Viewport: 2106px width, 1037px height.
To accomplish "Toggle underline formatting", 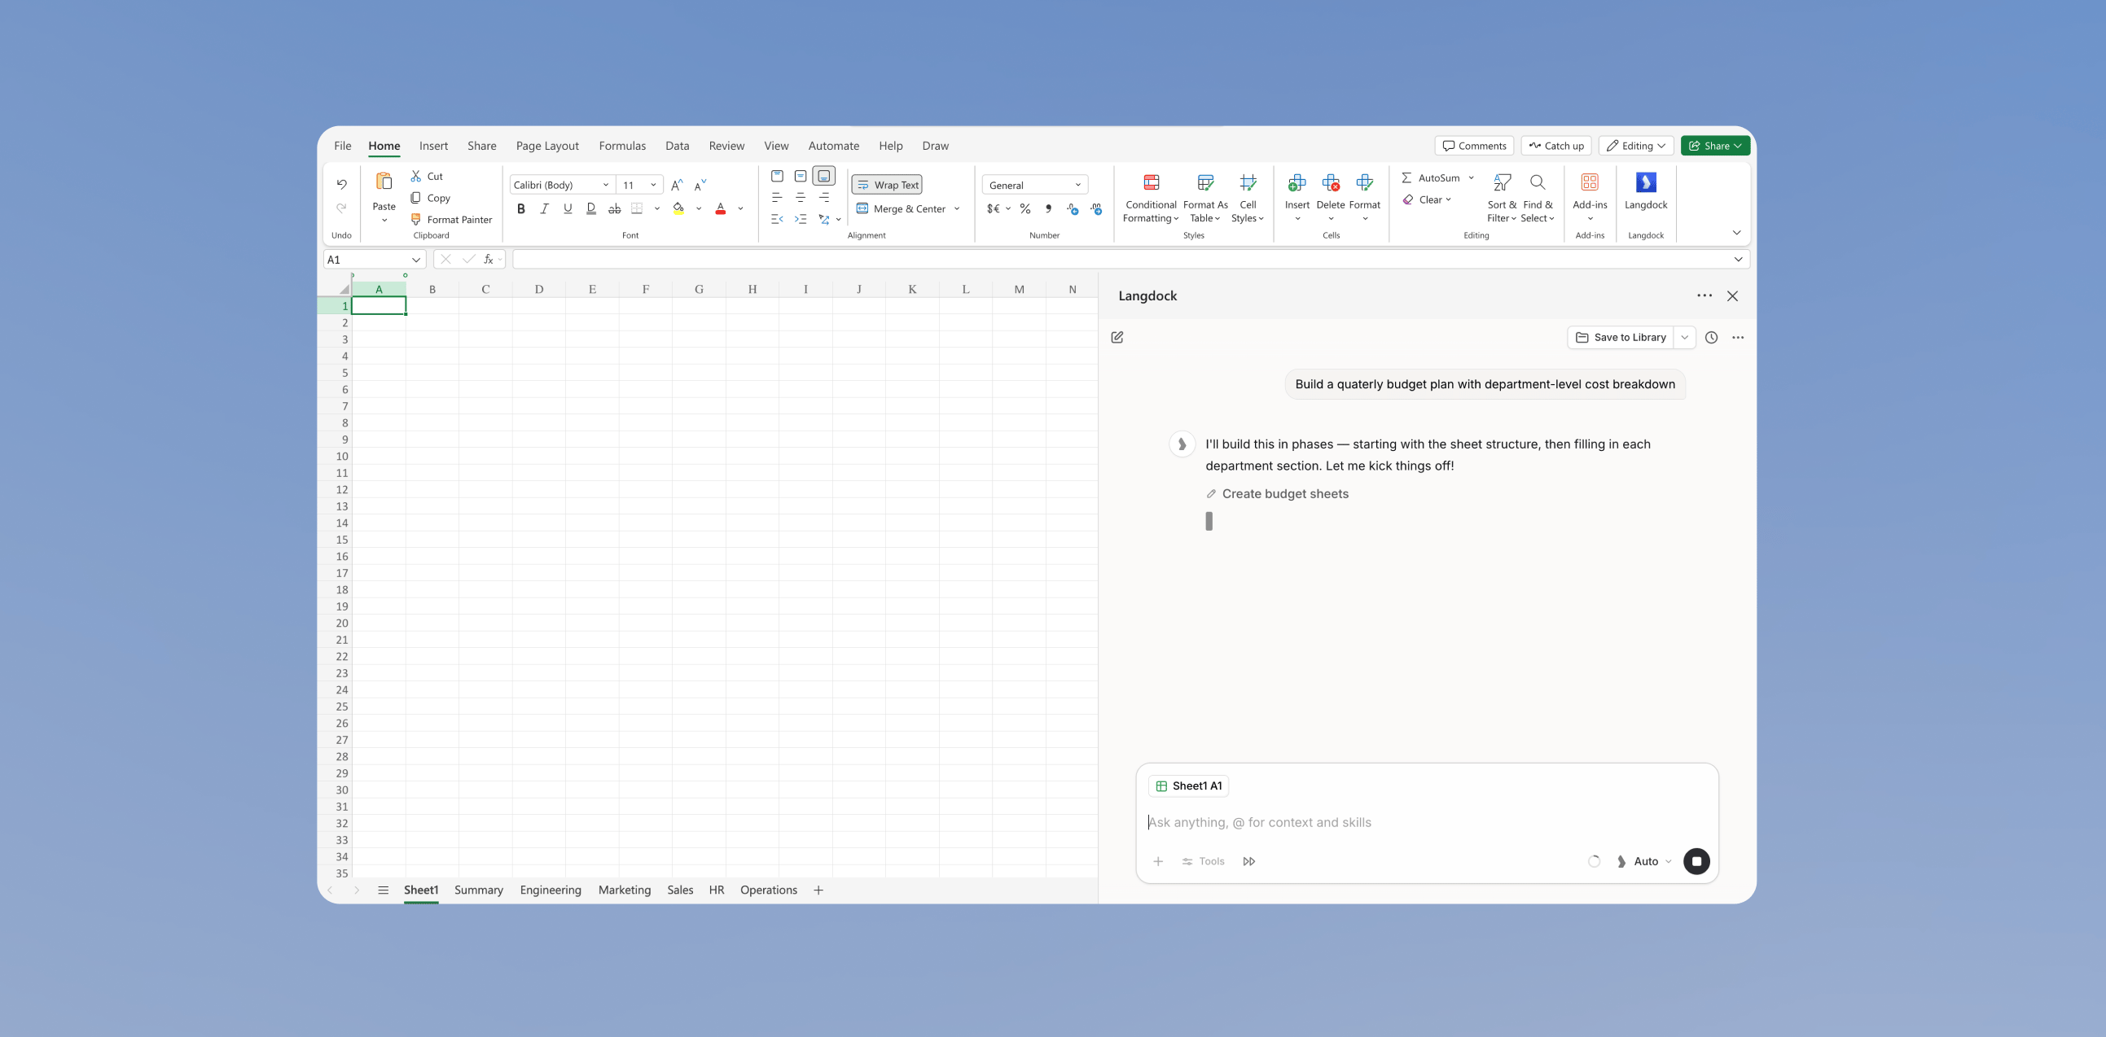I will (568, 209).
